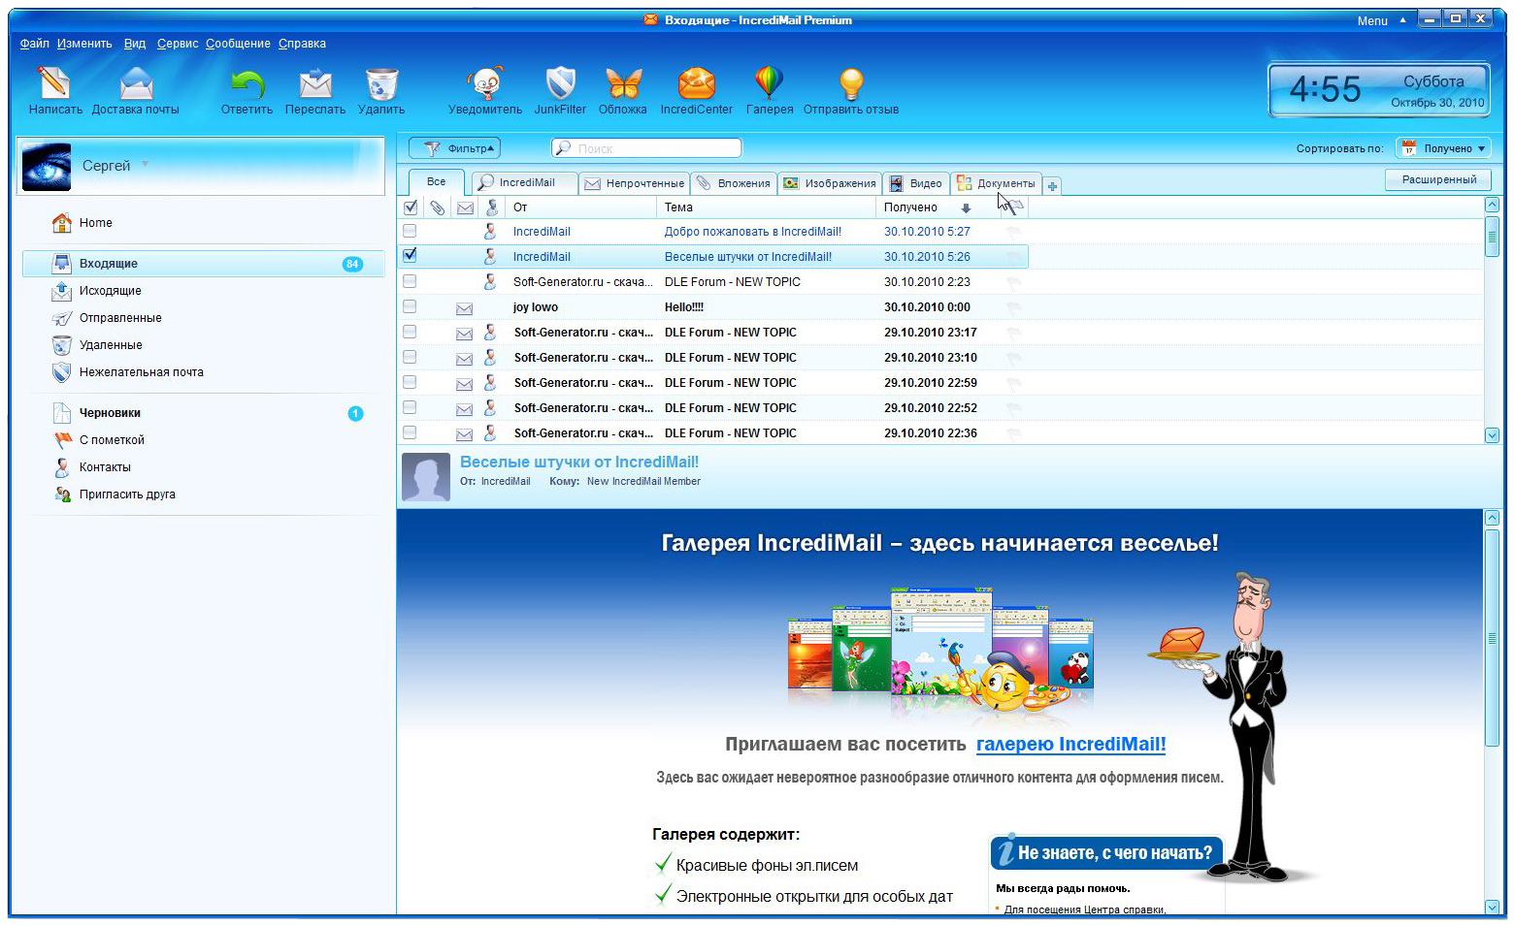Check the box for the 29.10.2010 23:17 message
1514x926 pixels.
(410, 333)
